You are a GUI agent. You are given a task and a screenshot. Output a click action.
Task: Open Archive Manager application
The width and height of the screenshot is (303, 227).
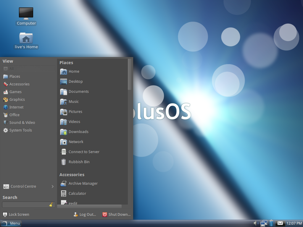[x=83, y=184]
